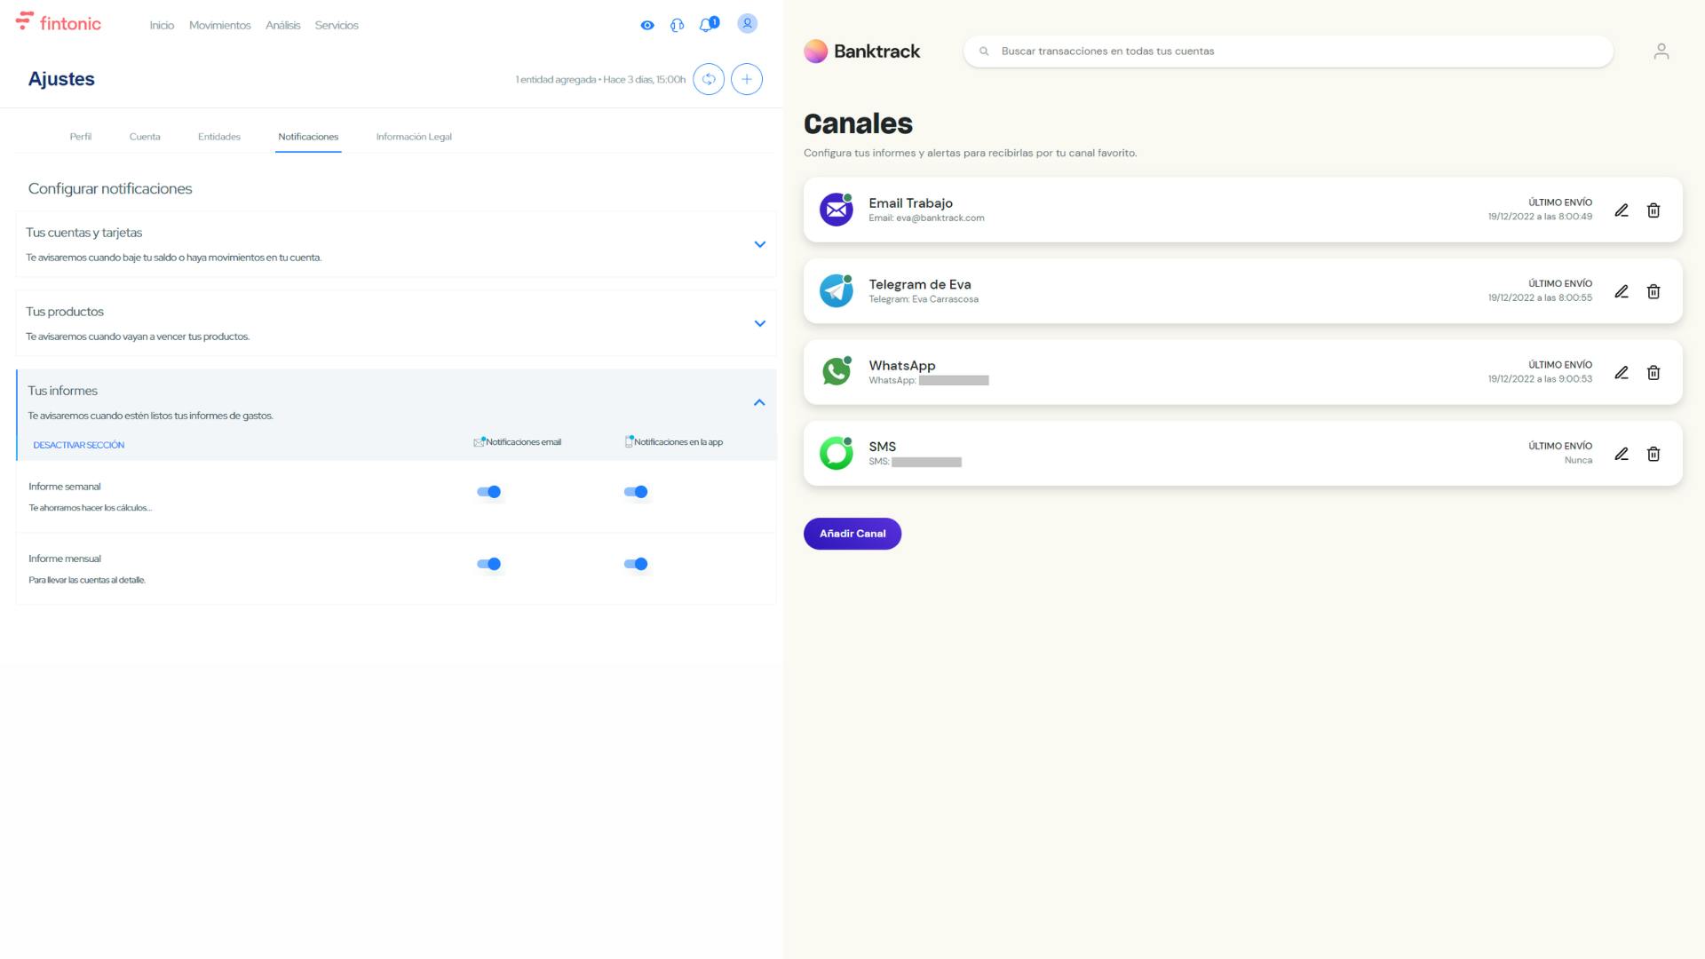The width and height of the screenshot is (1705, 959).
Task: Open the Movimientos menu item
Action: (220, 25)
